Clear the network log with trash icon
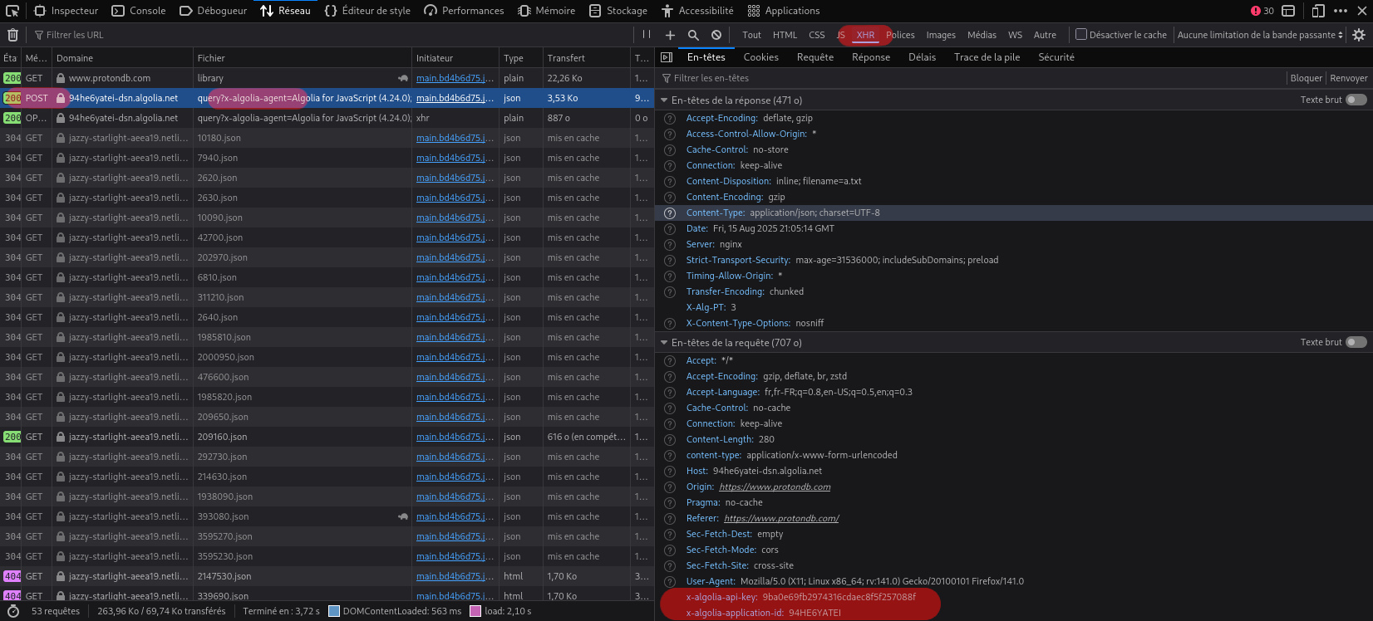This screenshot has height=621, width=1373. click(12, 35)
